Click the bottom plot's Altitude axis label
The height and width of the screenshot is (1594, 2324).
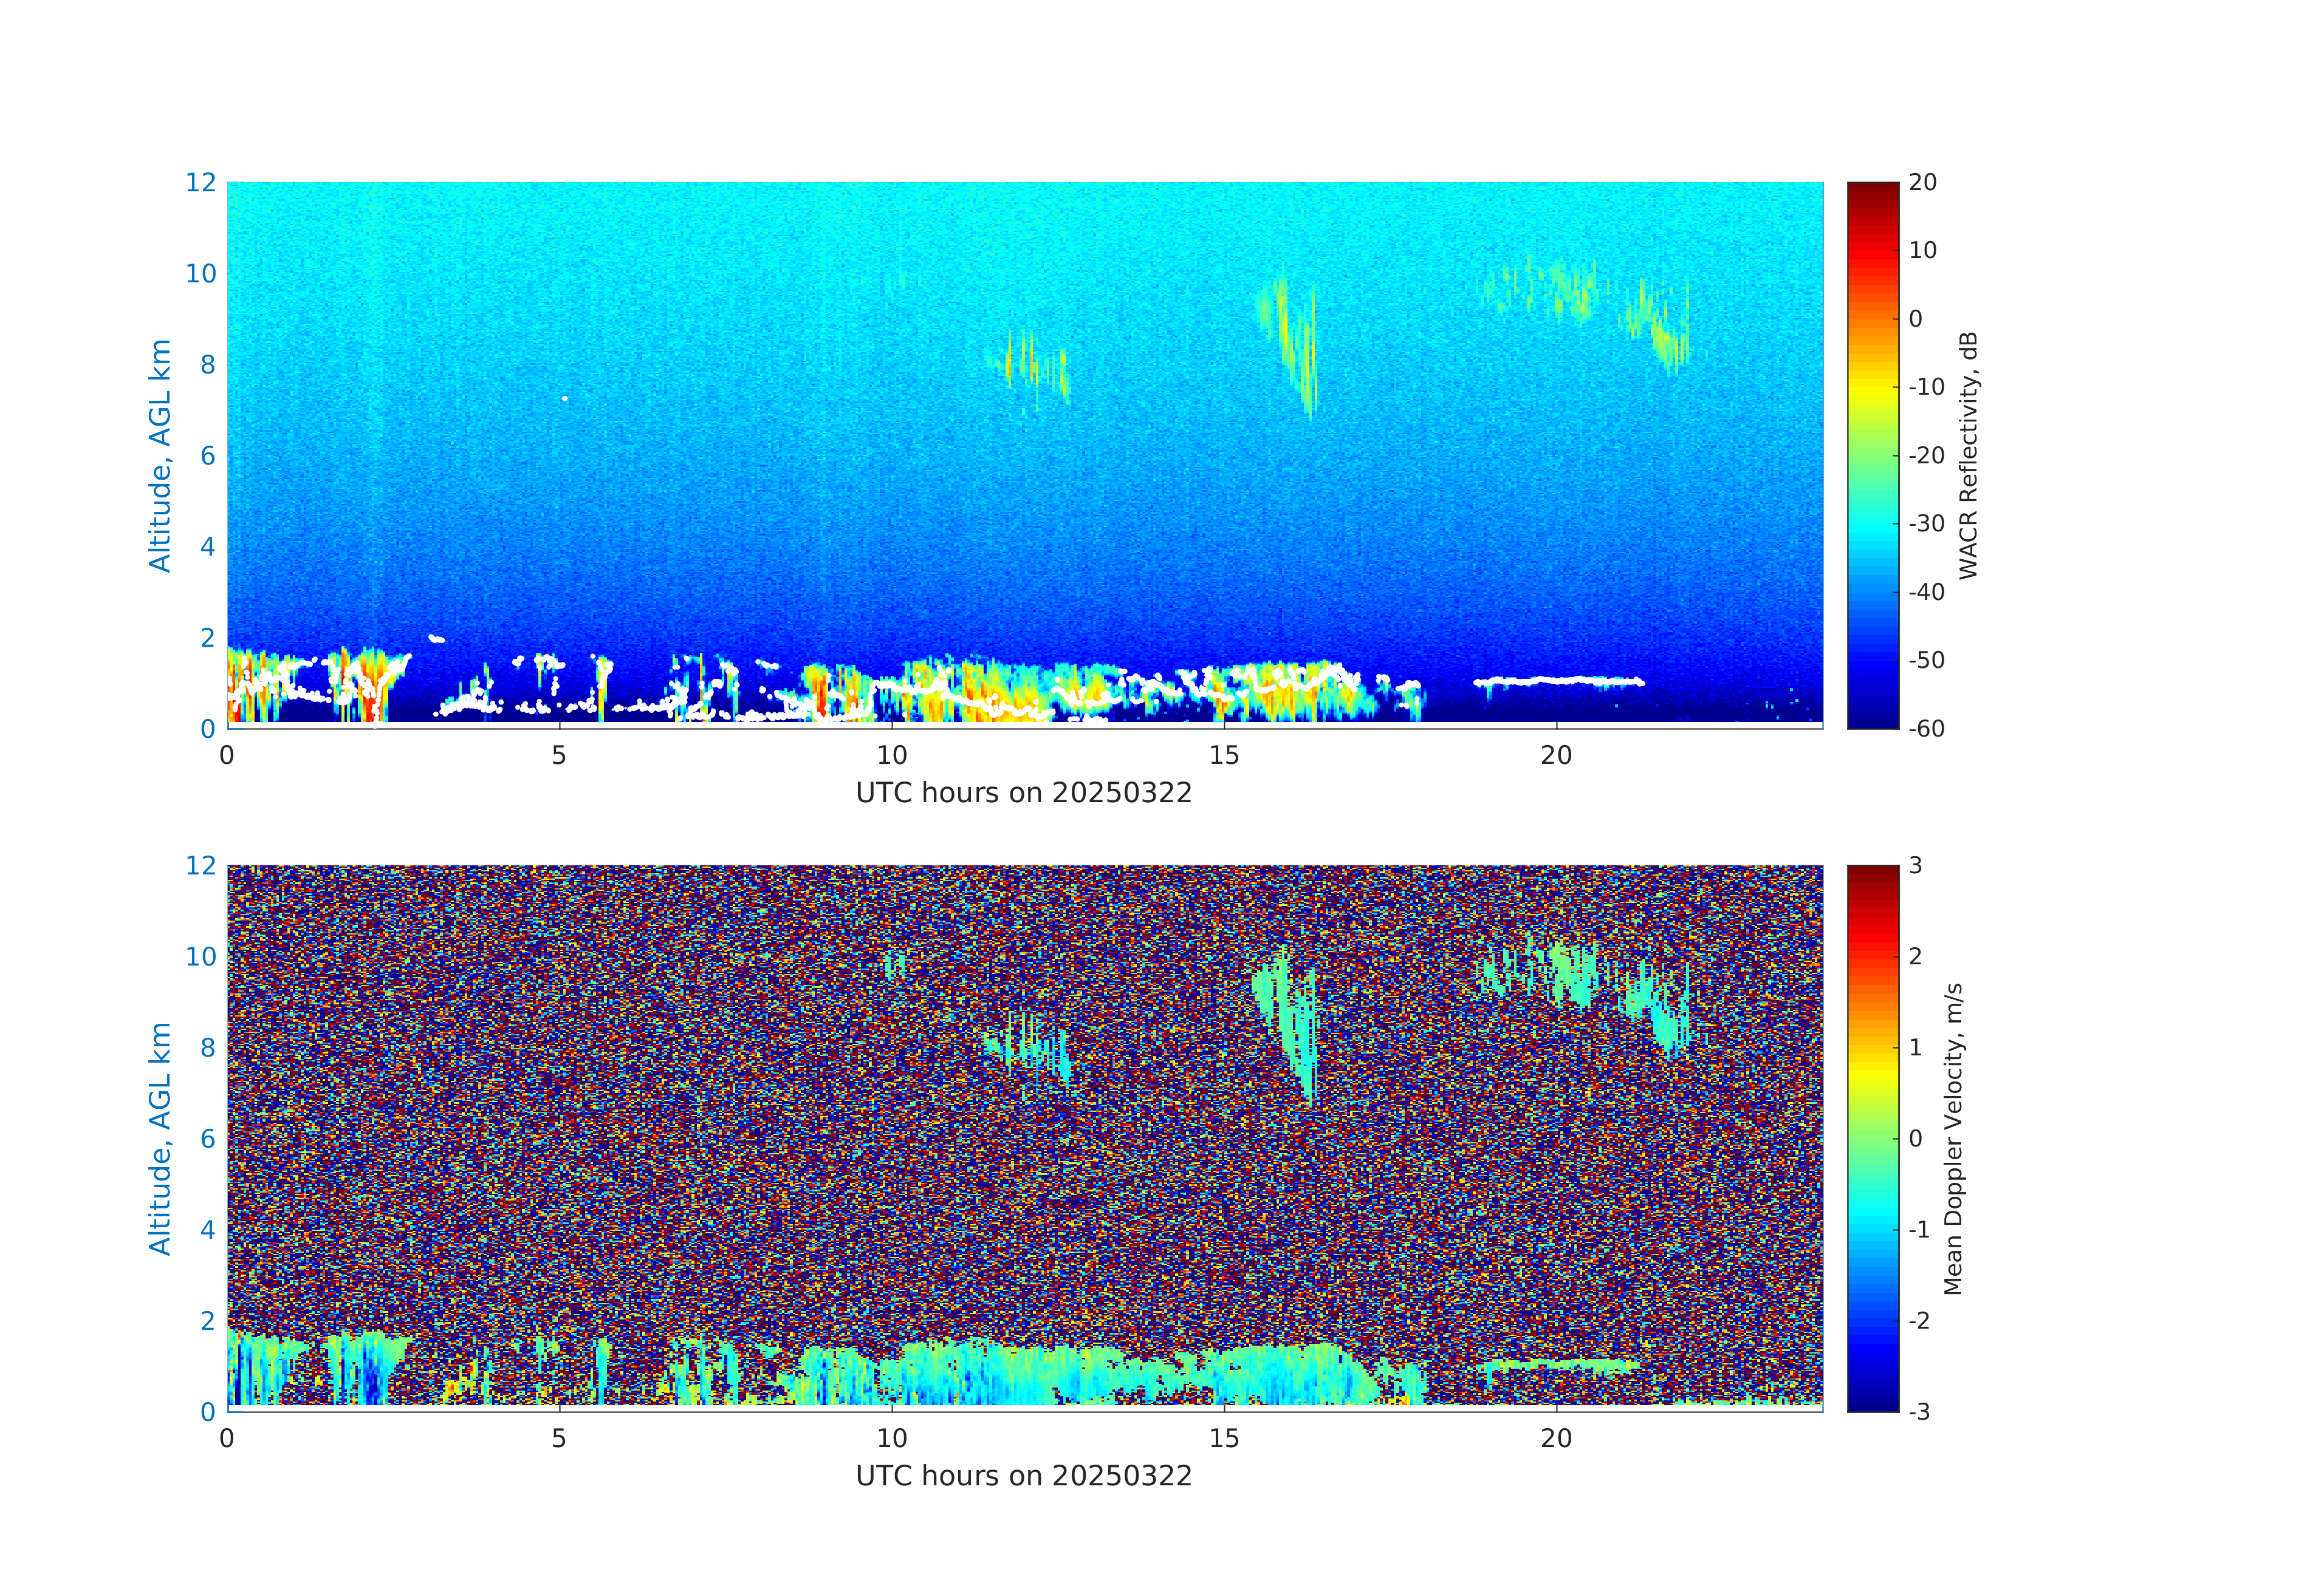(x=160, y=1137)
